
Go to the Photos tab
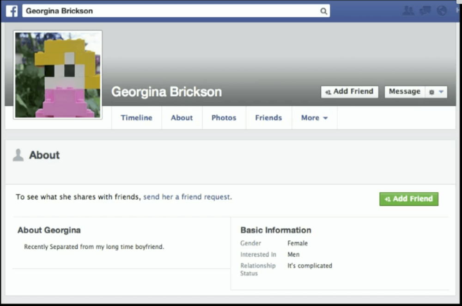(224, 118)
